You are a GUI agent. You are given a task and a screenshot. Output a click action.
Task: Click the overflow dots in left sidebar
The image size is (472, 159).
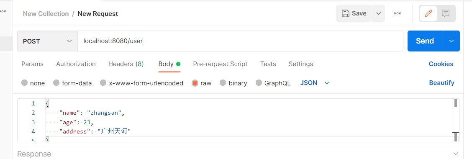(x=3, y=11)
